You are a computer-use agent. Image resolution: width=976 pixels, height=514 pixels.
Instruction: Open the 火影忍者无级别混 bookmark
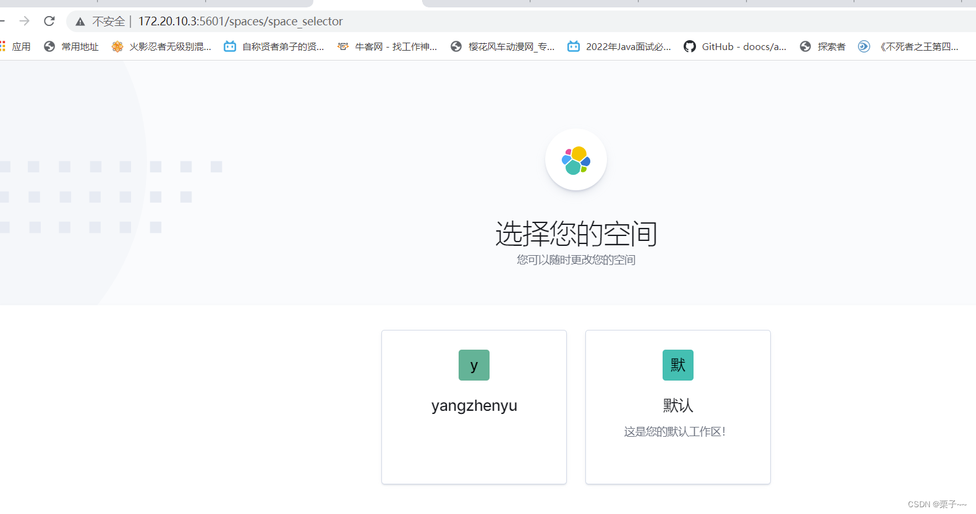point(161,46)
